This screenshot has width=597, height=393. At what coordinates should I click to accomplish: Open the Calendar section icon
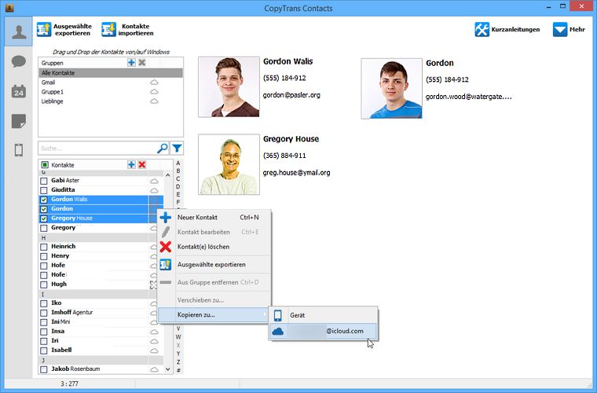pyautogui.click(x=19, y=91)
